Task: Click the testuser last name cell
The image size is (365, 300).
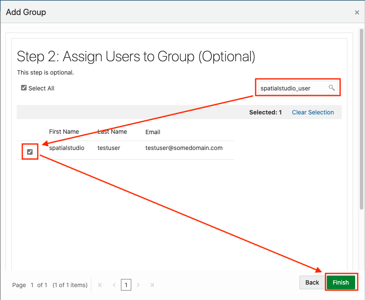Action: tap(109, 148)
